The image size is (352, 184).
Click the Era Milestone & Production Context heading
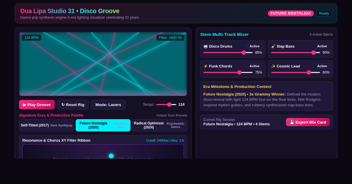coord(237,87)
